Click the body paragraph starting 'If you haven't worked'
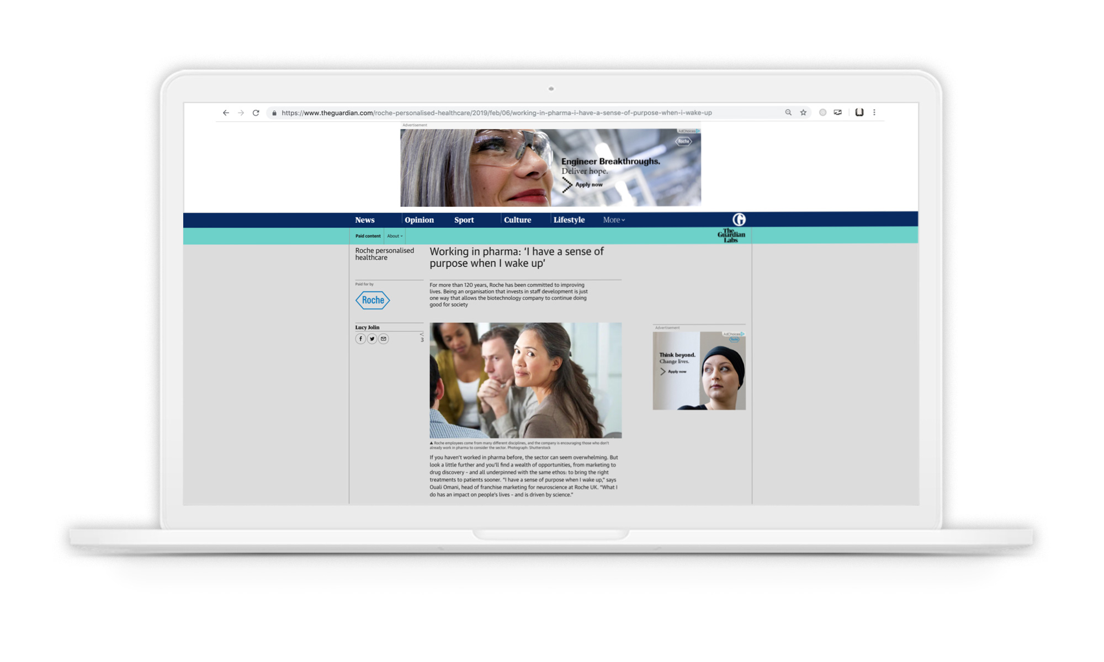Image resolution: width=1104 pixels, height=662 pixels. [524, 476]
